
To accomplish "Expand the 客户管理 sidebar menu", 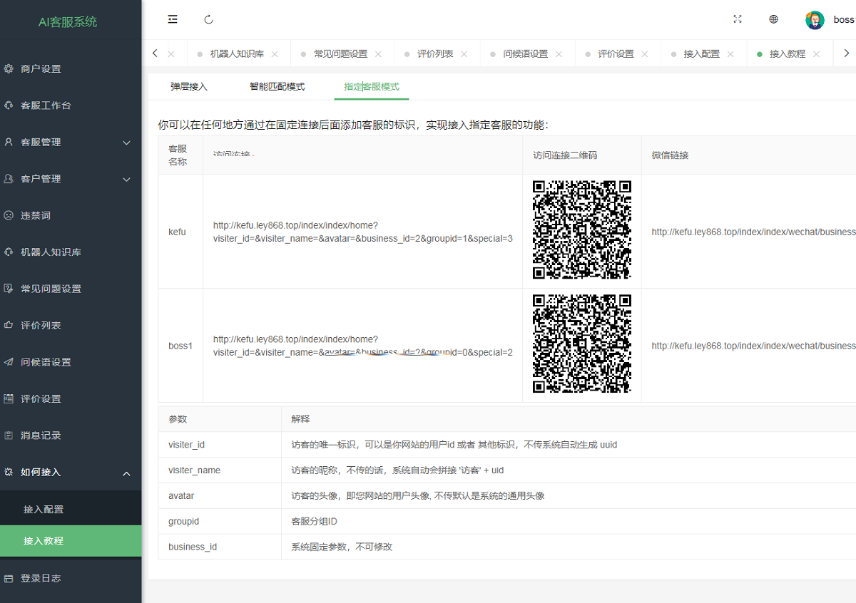I will 71,179.
